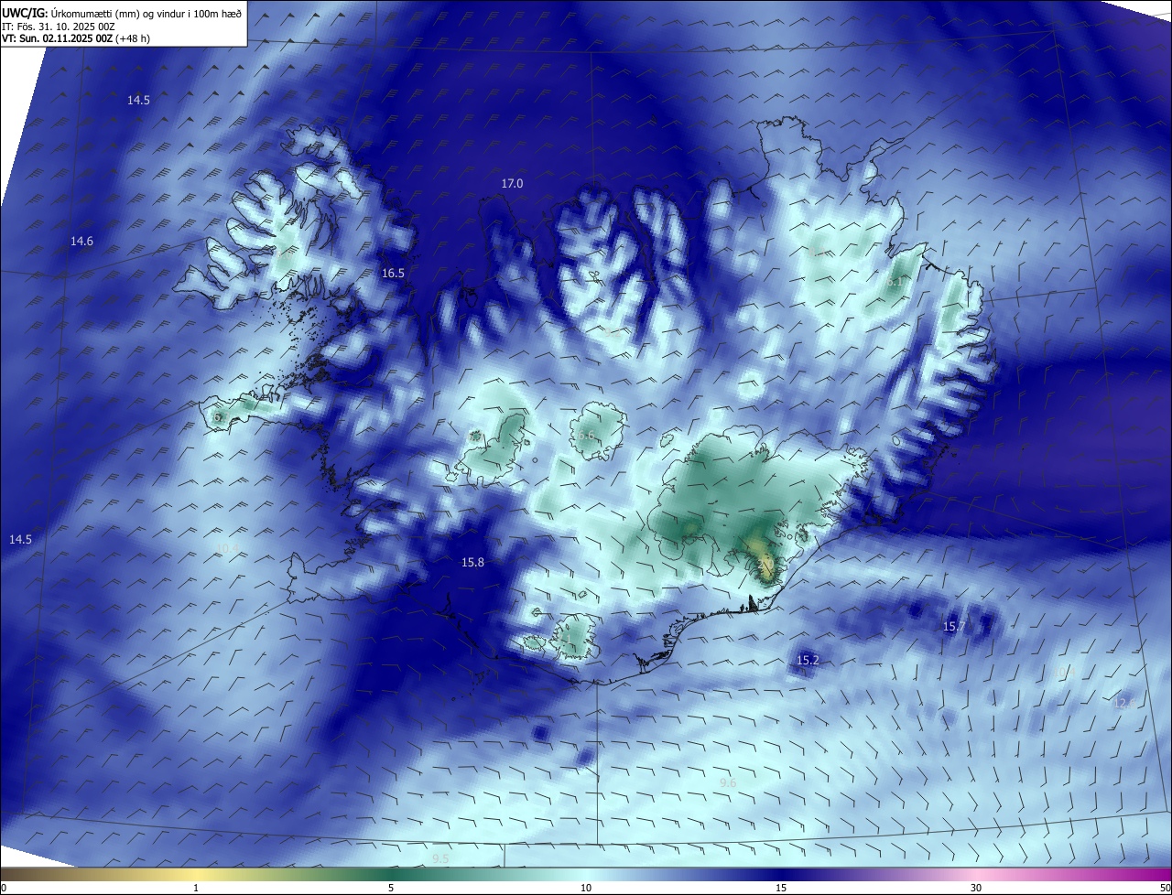Click the '30' tick on the color scale
Image resolution: width=1172 pixels, height=895 pixels.
pyautogui.click(x=976, y=888)
